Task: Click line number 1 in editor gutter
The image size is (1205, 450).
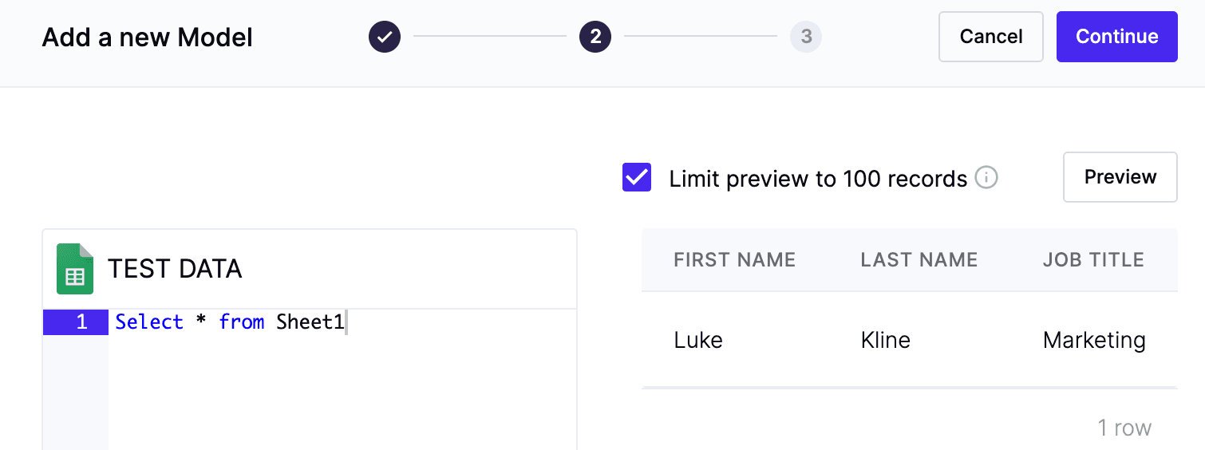Action: [81, 322]
